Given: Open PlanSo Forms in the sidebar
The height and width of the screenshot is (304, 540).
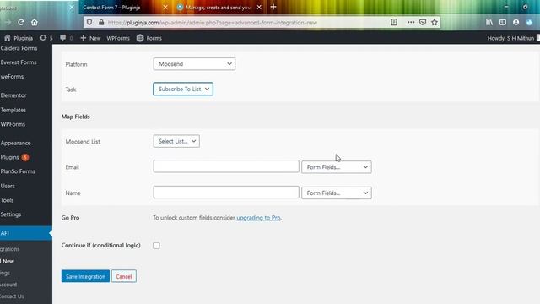Looking at the screenshot, I should click(18, 171).
